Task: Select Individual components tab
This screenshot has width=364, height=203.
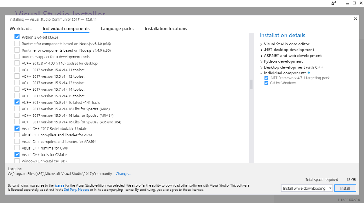Action: 66,29
